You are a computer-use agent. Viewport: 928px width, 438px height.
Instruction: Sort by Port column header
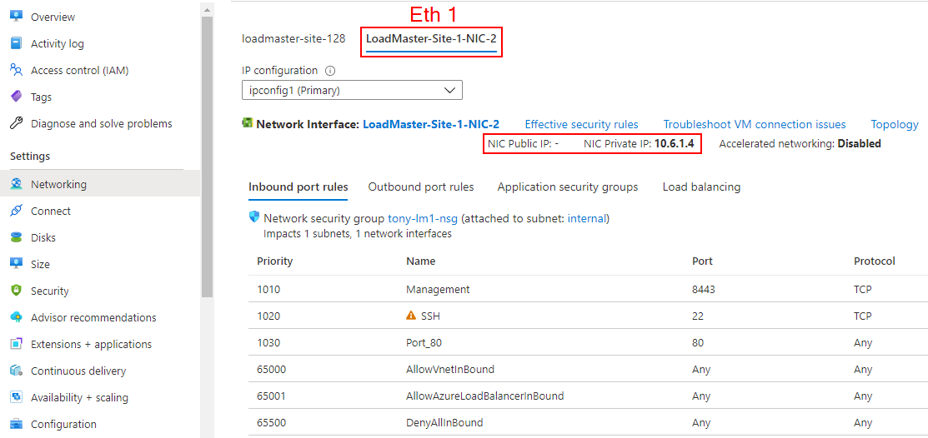(x=702, y=261)
